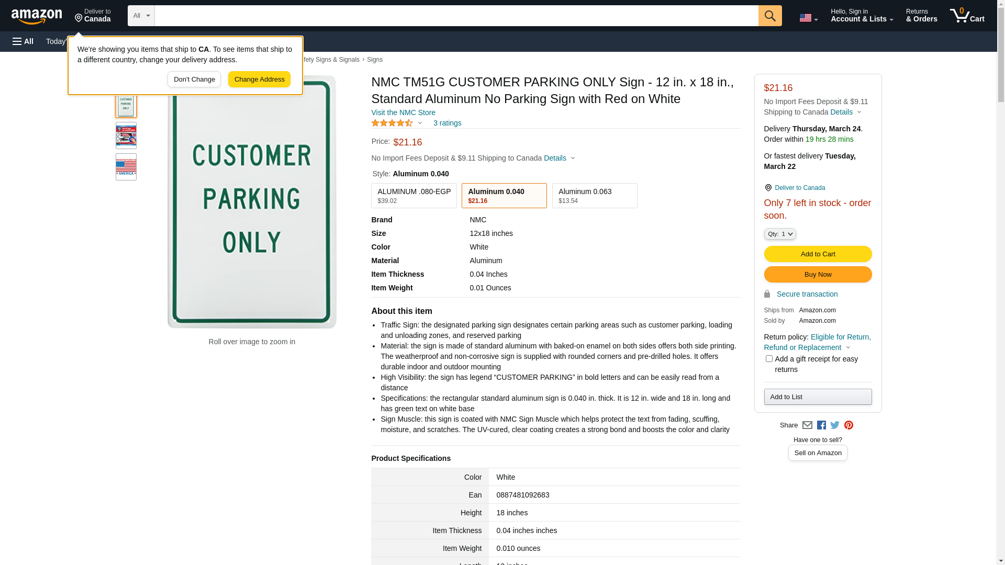Open the shopping cart icon

(967, 16)
